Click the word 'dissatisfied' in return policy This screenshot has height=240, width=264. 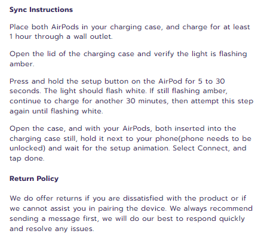point(143,198)
